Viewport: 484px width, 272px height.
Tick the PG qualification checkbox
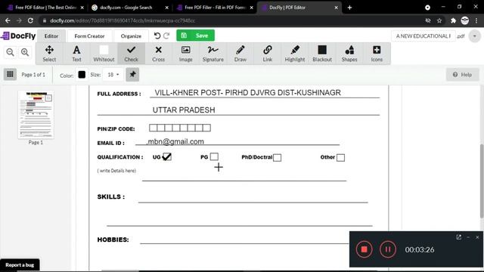(214, 156)
